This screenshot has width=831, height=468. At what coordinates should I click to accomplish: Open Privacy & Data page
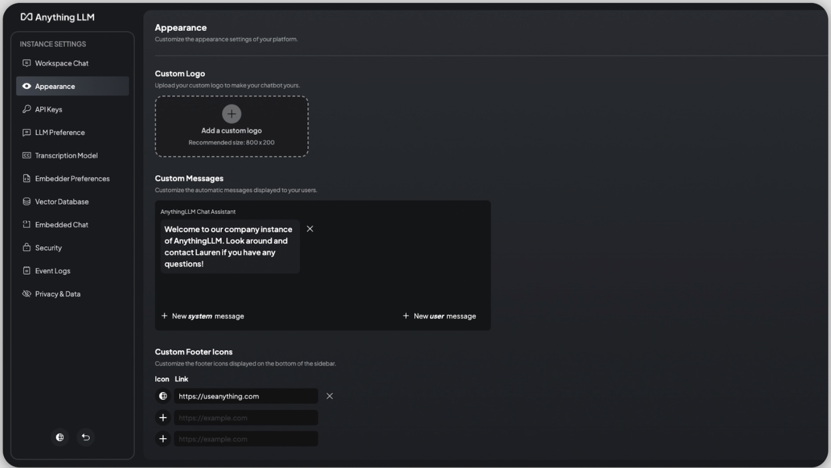72,294
